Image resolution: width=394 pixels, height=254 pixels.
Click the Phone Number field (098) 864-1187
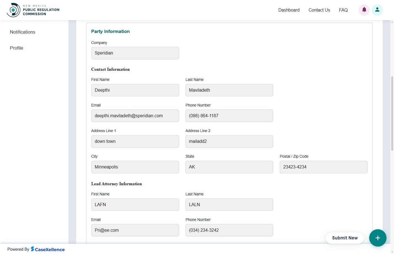(x=229, y=116)
